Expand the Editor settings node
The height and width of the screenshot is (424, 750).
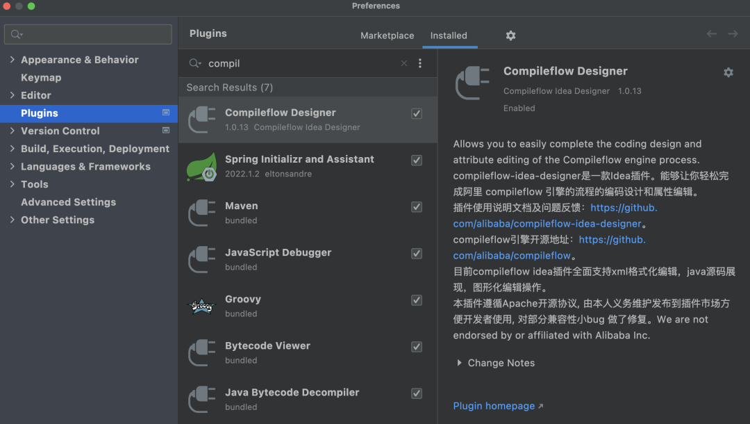coord(12,95)
